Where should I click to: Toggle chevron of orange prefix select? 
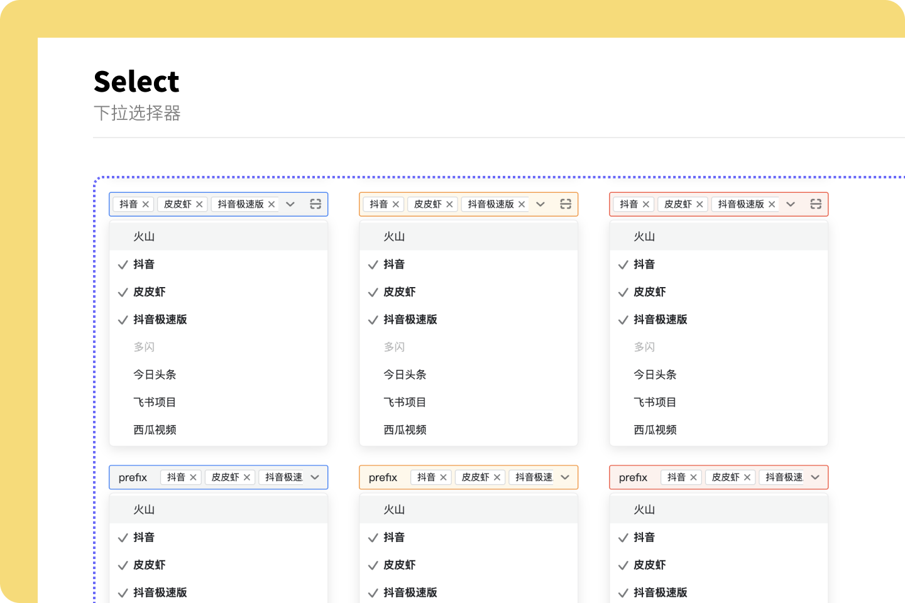[x=565, y=477]
